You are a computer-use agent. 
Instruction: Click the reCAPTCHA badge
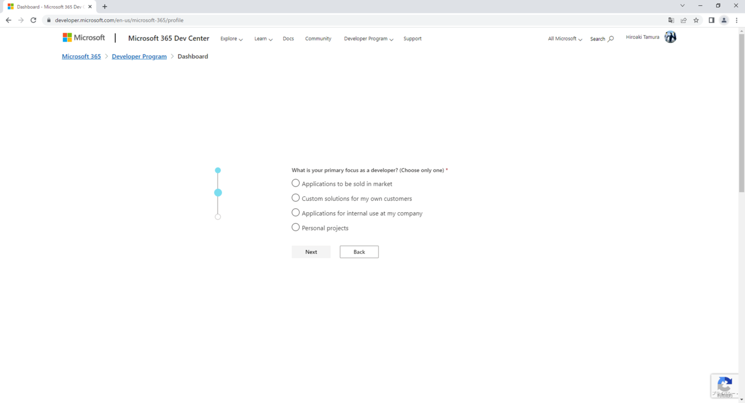[725, 386]
